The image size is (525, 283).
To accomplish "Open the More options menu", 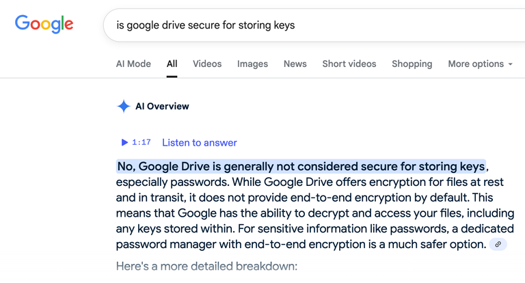I will 480,64.
